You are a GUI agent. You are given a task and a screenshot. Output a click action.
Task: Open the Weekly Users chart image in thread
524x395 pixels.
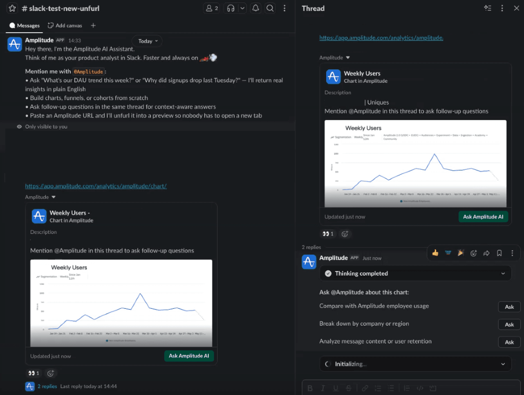pyautogui.click(x=415, y=164)
